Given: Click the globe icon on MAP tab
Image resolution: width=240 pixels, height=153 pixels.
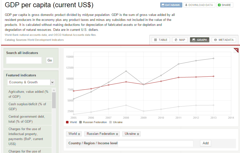Looking at the screenshot, I should [x=176, y=40].
